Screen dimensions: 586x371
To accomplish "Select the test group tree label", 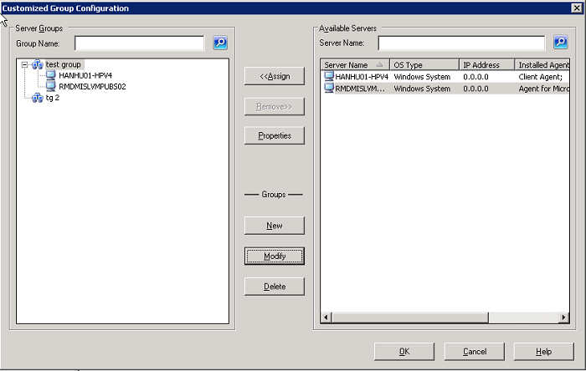I will [64, 64].
